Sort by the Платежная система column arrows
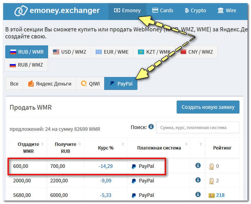The width and height of the screenshot is (251, 204). [186, 144]
